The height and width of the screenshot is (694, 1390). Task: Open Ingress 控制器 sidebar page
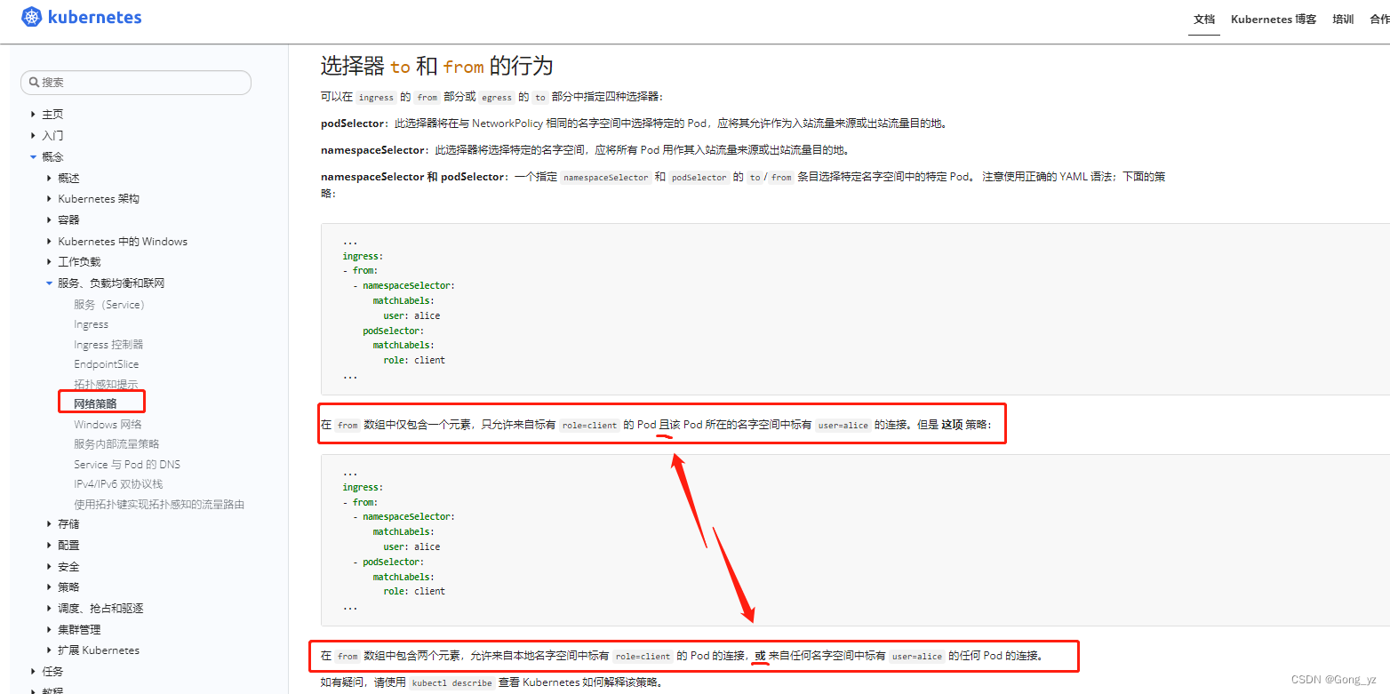[x=108, y=345]
